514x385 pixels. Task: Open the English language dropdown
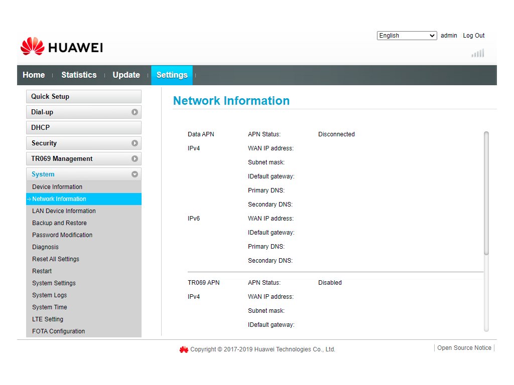407,36
